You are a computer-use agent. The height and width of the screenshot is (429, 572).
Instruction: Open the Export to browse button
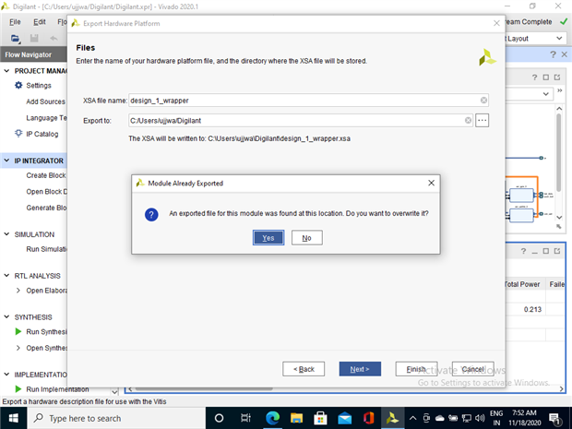[482, 120]
